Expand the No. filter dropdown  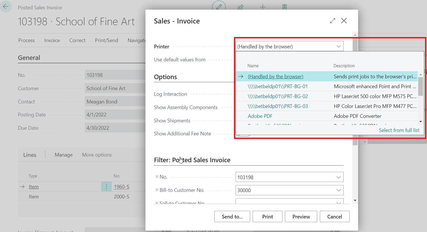[339, 177]
